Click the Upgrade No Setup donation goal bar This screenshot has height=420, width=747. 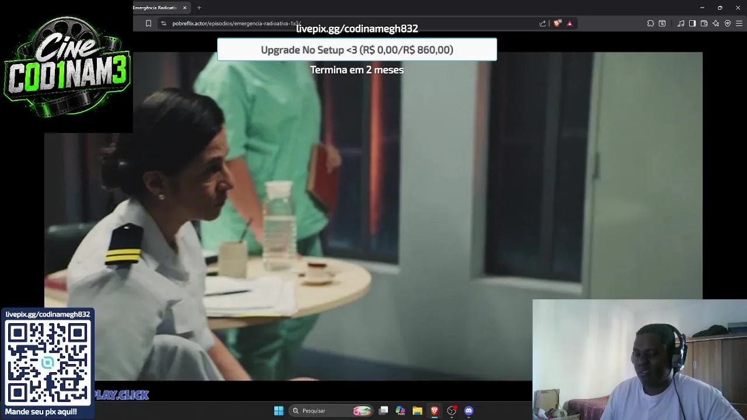pyautogui.click(x=357, y=50)
